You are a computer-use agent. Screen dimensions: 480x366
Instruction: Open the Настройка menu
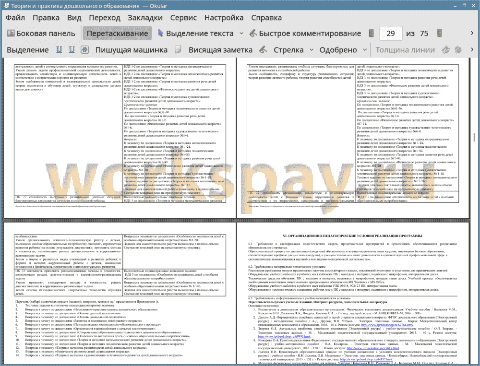(x=224, y=18)
